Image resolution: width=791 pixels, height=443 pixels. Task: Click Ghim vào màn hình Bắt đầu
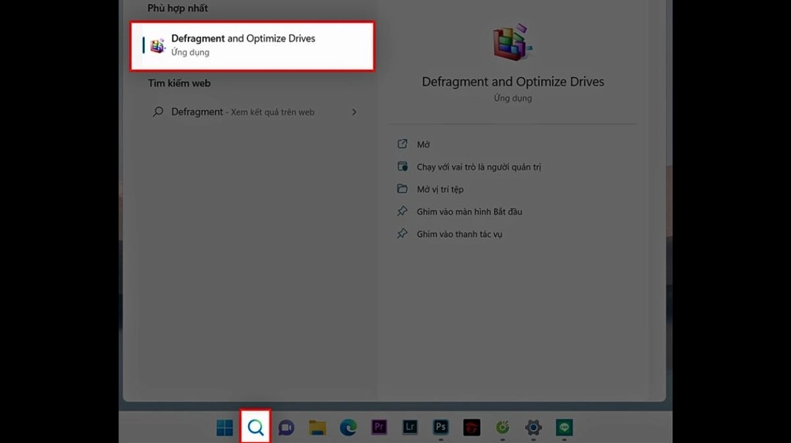point(468,211)
